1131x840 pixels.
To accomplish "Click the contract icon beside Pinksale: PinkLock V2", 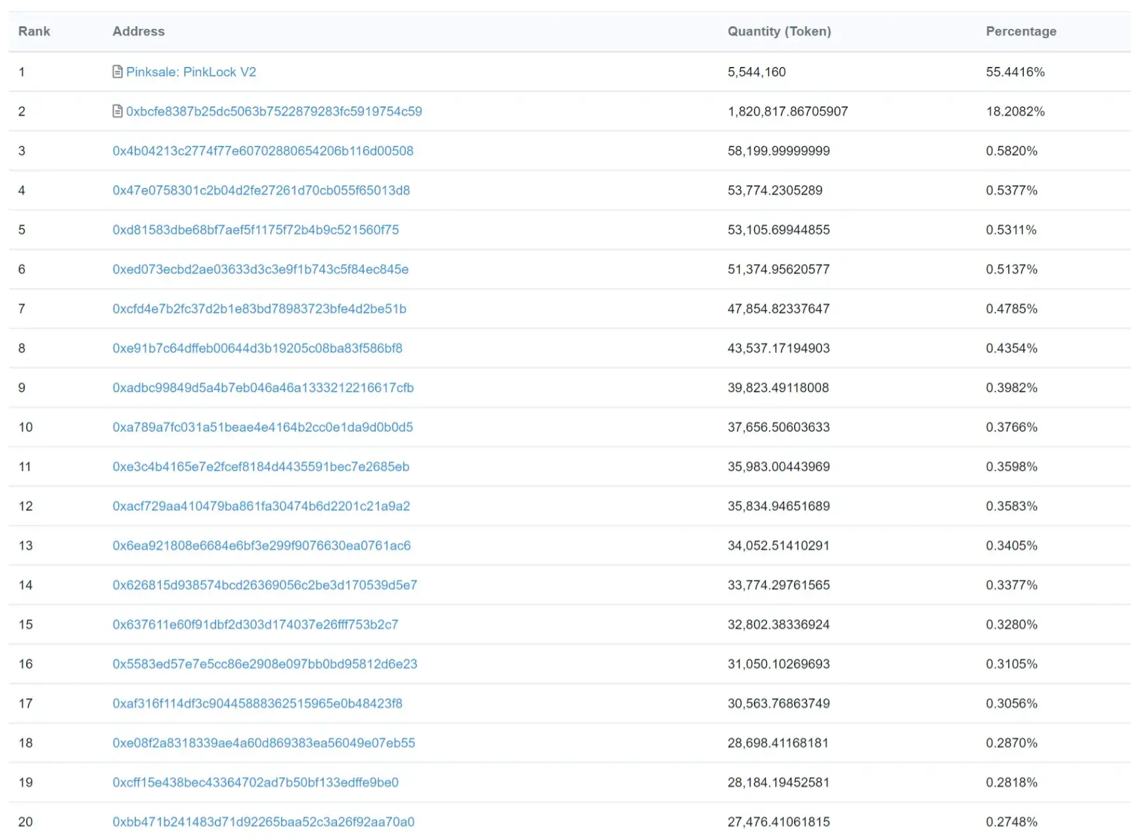I will (118, 72).
